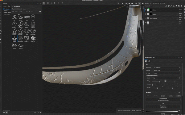Select Your assets library
The image size is (185, 115).
(x=7, y=14)
